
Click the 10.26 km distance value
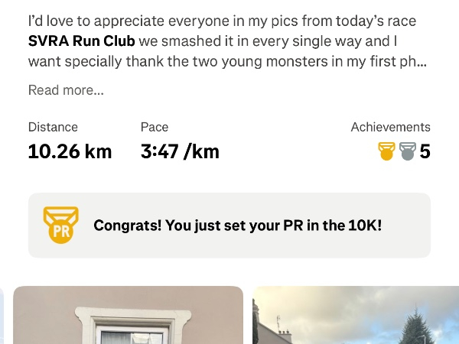click(70, 151)
